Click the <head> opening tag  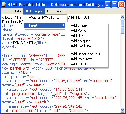[8, 30]
